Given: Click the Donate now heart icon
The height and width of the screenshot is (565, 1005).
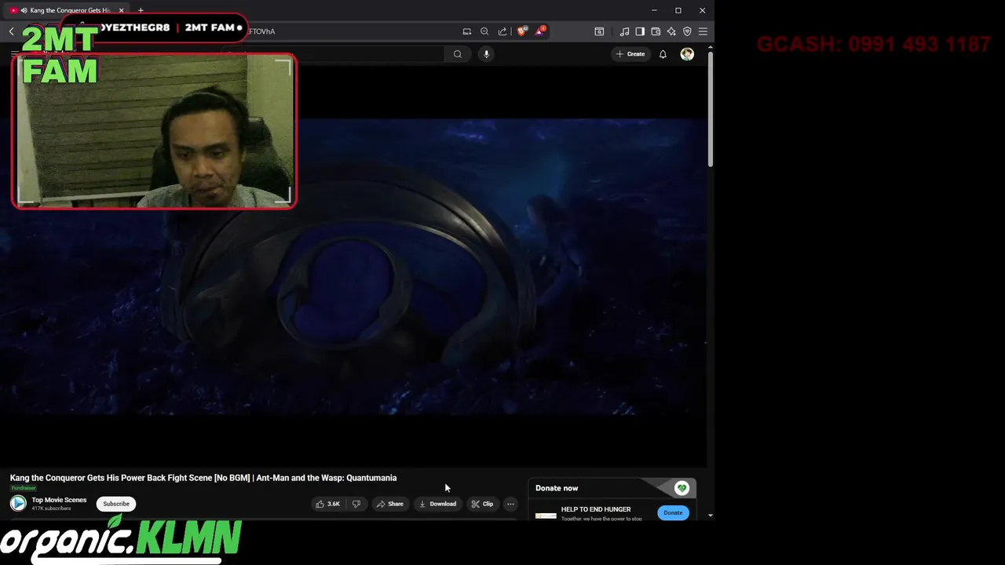Looking at the screenshot, I should pyautogui.click(x=682, y=488).
